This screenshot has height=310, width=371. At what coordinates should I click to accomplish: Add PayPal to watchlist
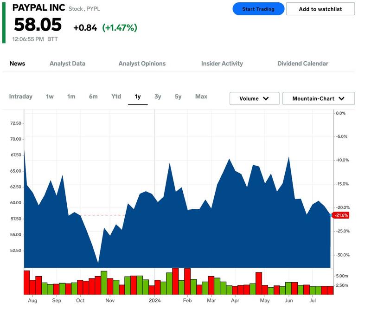tap(320, 9)
